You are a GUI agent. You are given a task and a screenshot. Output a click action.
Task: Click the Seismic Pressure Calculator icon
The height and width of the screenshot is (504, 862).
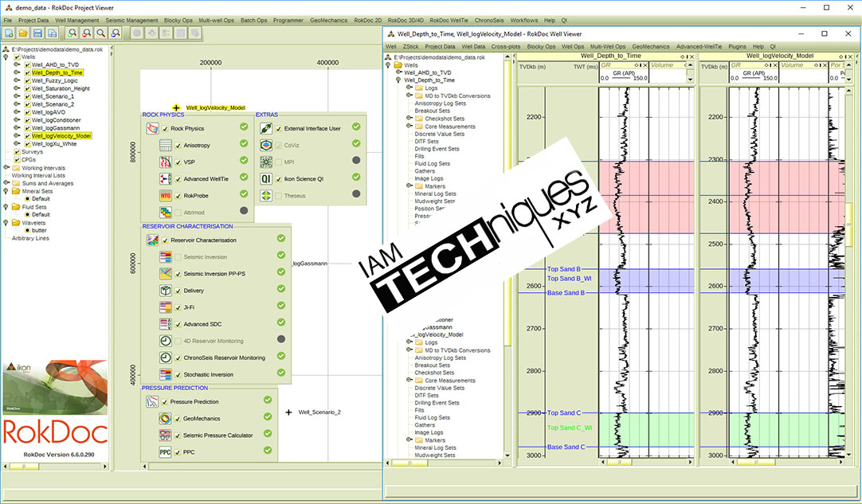(165, 436)
